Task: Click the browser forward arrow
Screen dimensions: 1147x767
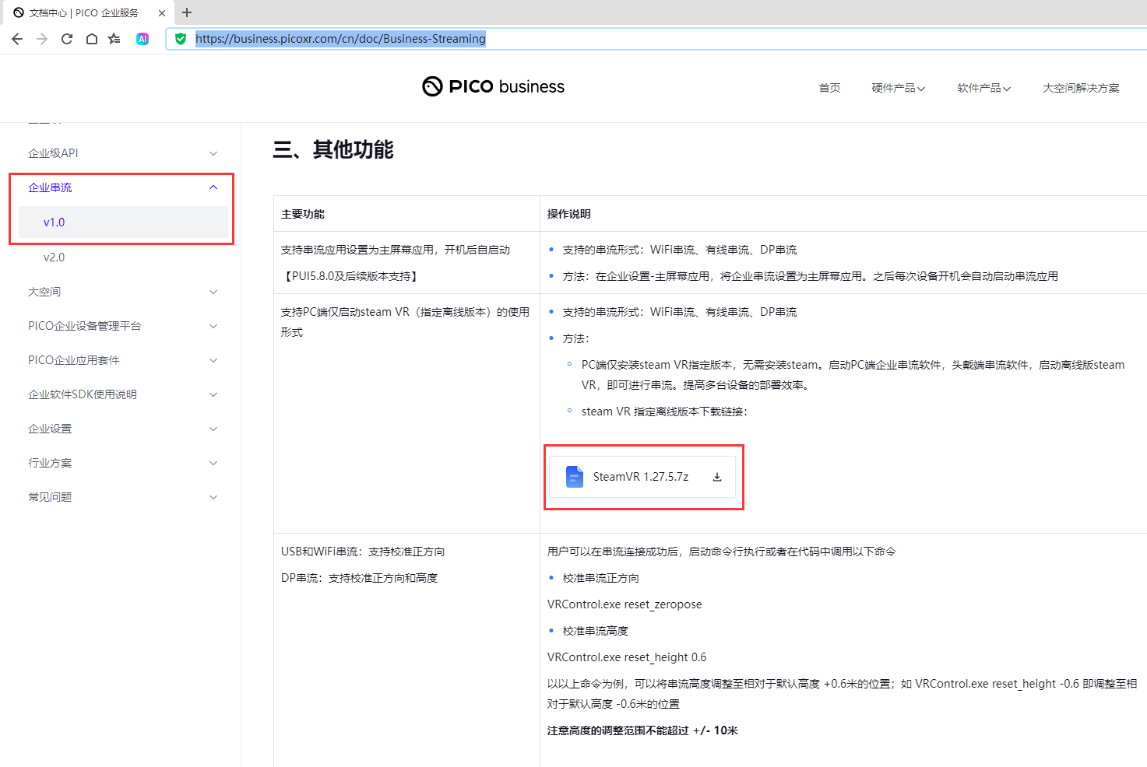Action: pos(42,39)
